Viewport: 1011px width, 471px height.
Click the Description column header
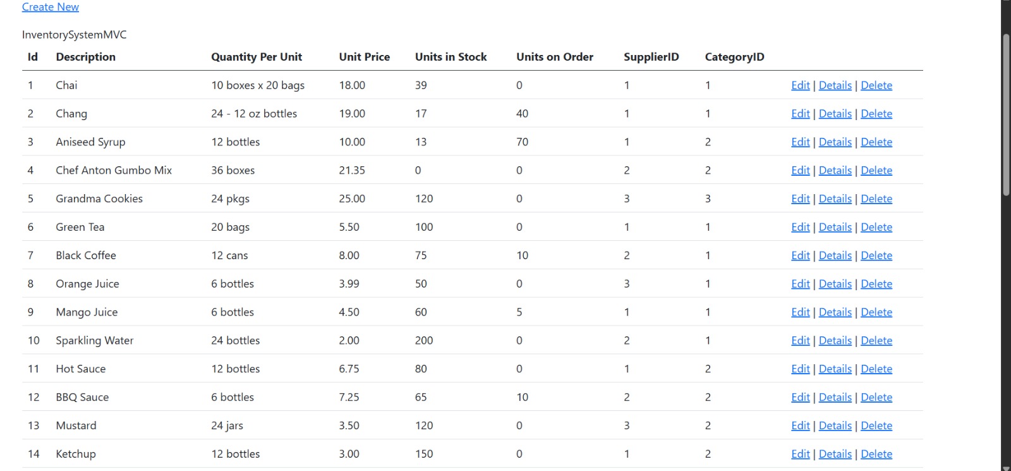pyautogui.click(x=85, y=56)
